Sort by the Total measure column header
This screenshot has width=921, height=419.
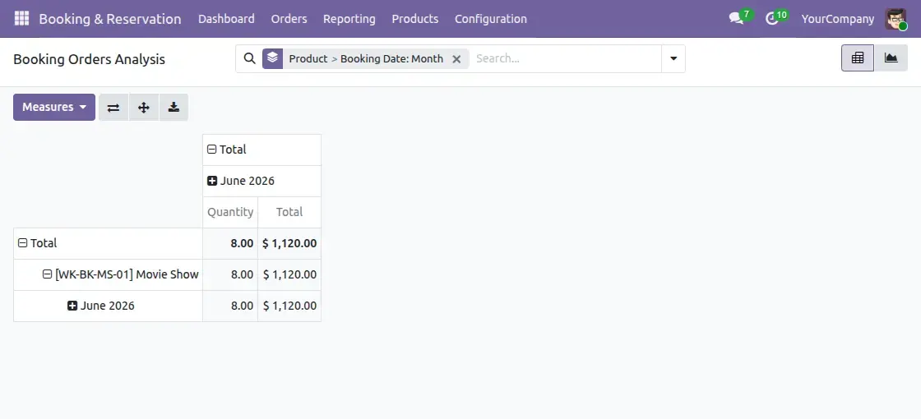coord(289,212)
